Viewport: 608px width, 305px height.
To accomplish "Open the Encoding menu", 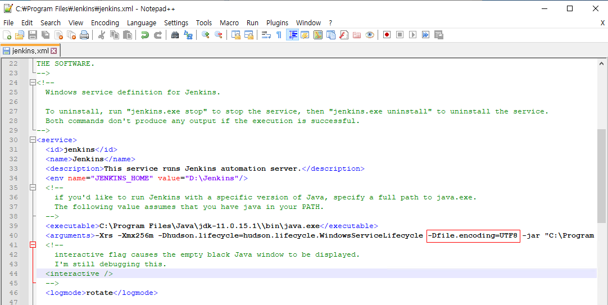I will [105, 23].
